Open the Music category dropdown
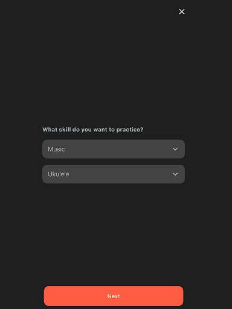 point(114,149)
